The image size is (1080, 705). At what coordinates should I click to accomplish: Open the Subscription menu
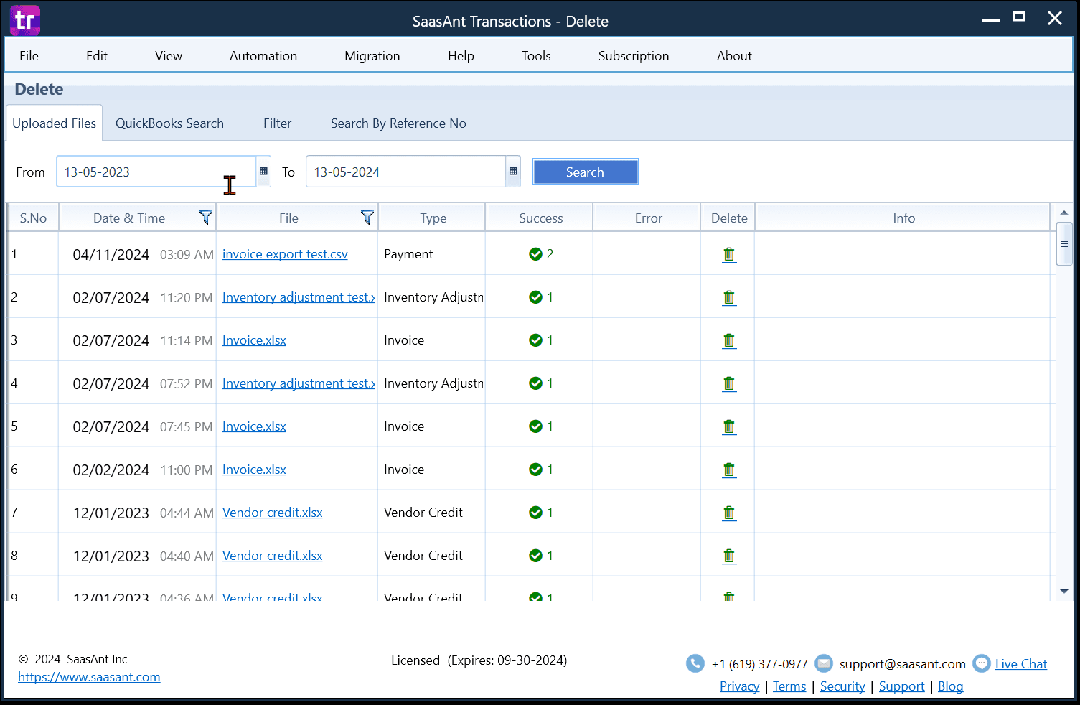click(634, 56)
